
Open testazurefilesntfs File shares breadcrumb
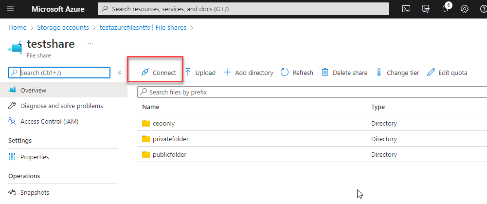[x=143, y=27]
